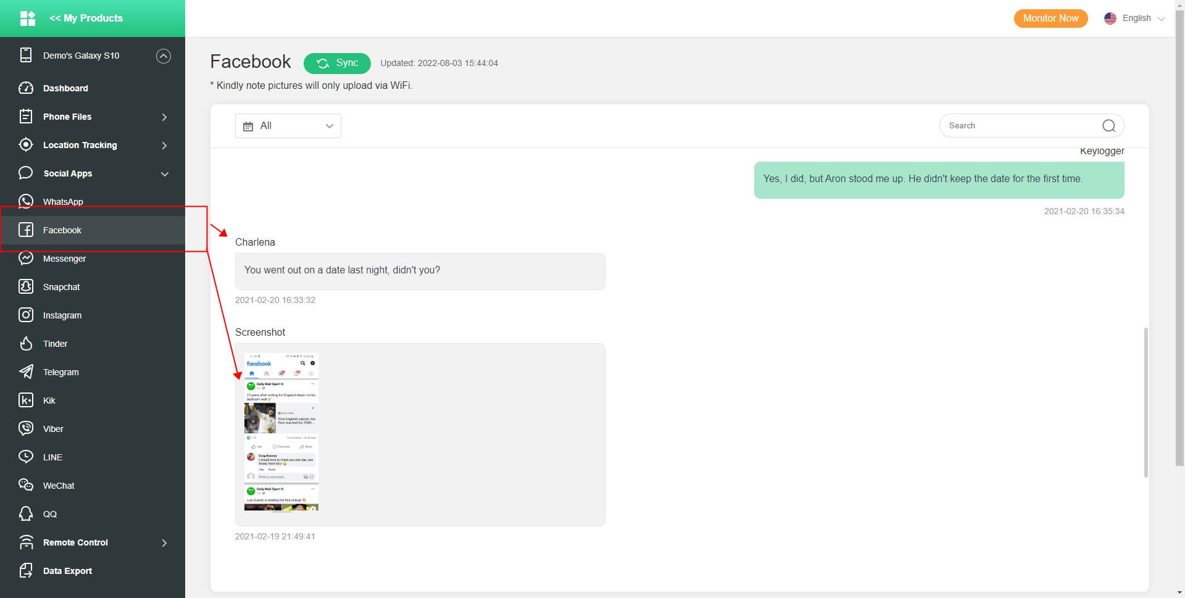Click the chat panel vertical scrollbar
Screen dimensions: 1185x598
click(1146, 402)
